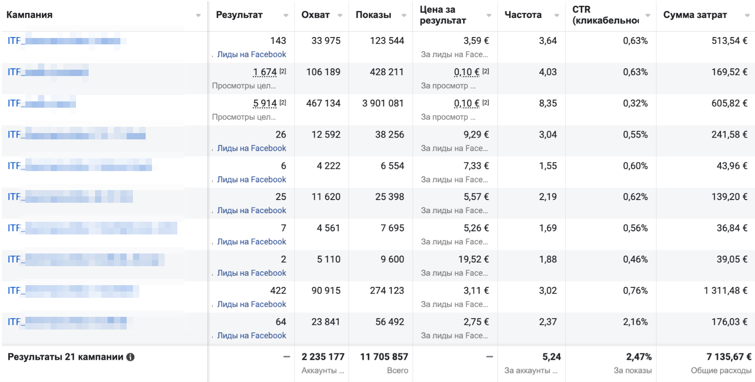Click Лиды на Facebook under the 64 result
The width and height of the screenshot is (755, 382).
[252, 335]
